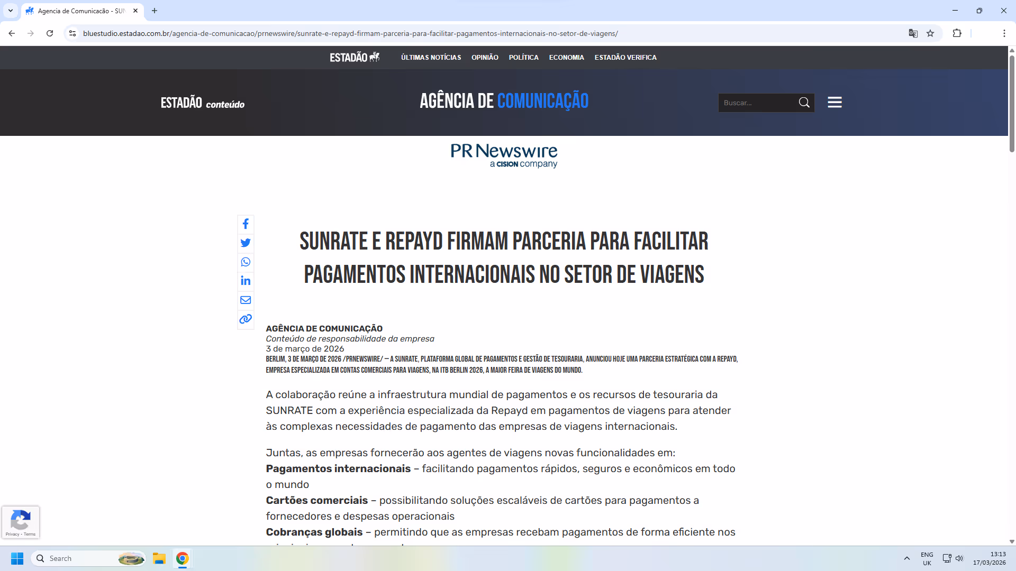Open Chrome three-dot menu
The height and width of the screenshot is (571, 1016).
[x=1004, y=33]
